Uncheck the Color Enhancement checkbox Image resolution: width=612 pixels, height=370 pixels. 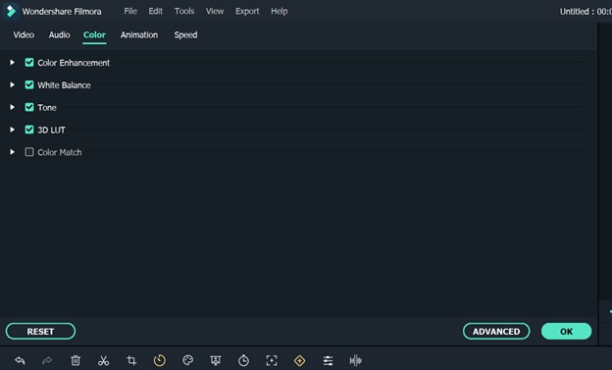click(x=29, y=63)
